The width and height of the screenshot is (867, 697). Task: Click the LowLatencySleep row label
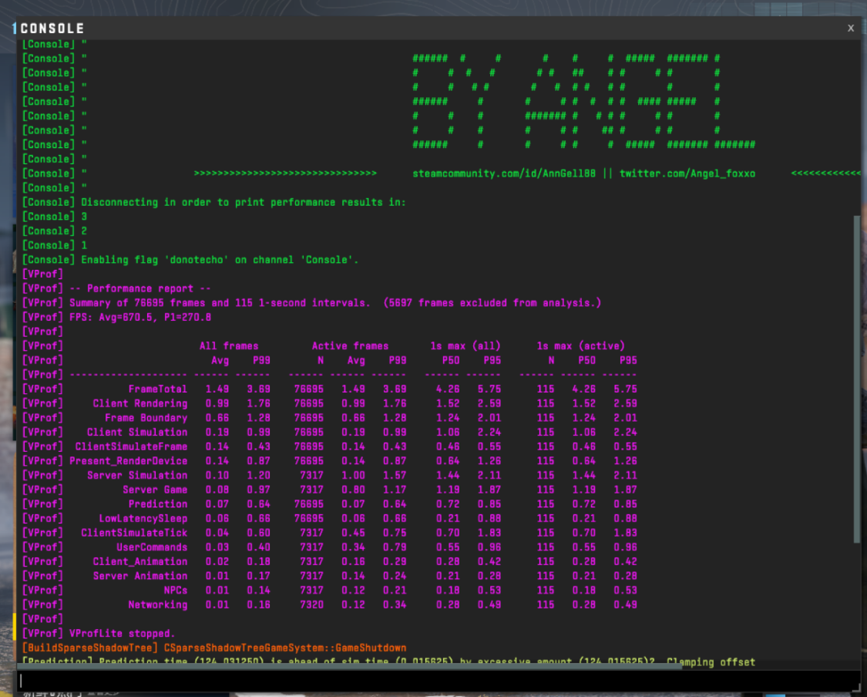[x=143, y=519]
